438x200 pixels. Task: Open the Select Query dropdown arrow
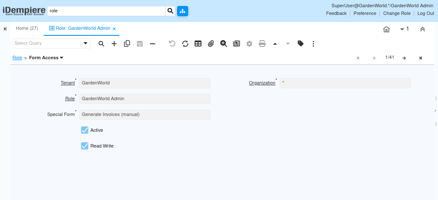pos(86,43)
